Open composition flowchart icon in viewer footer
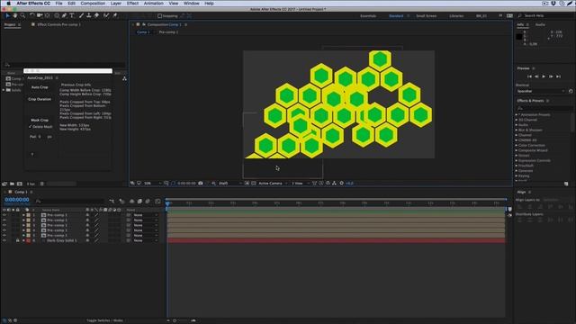 (x=334, y=183)
